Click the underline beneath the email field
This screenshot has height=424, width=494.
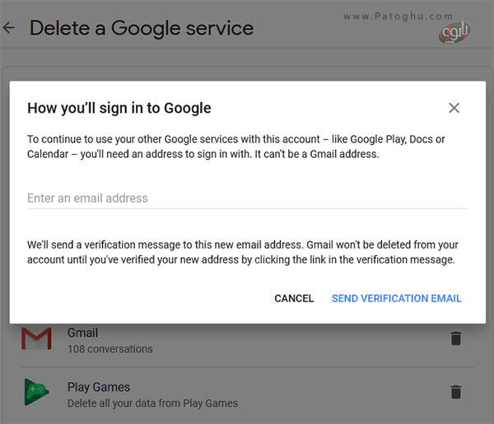click(x=247, y=208)
